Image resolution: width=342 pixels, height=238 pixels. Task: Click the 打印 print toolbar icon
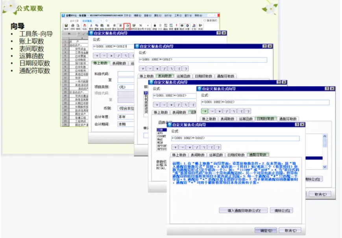click(73, 27)
